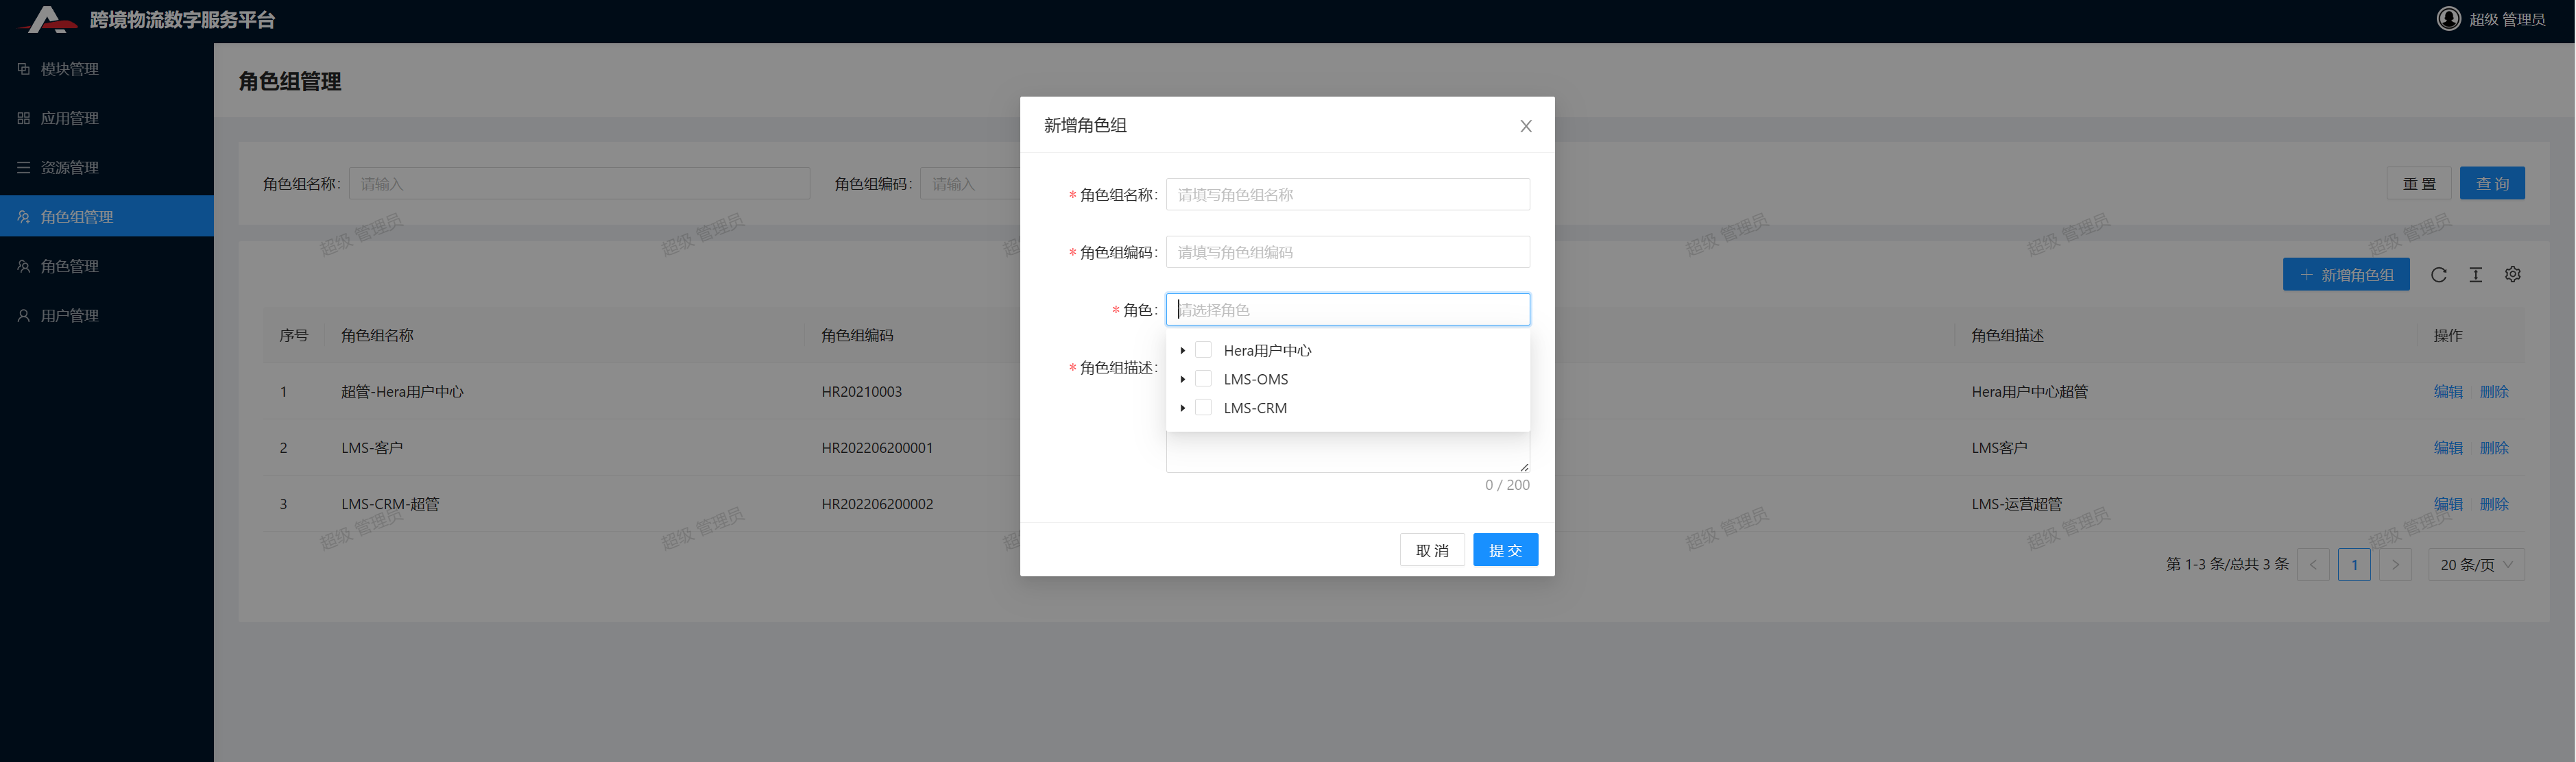The image size is (2576, 762).
Task: Click the Hera用户中心超管 description cell
Action: 2029,392
